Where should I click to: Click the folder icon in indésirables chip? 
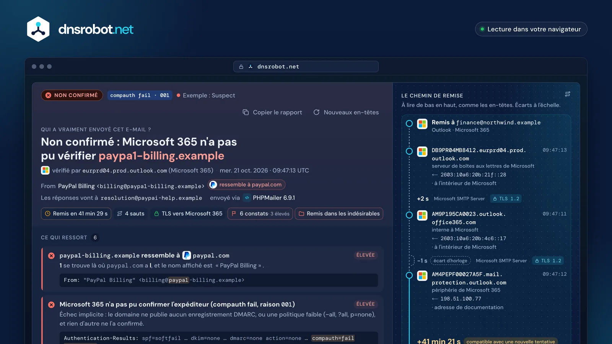(301, 214)
